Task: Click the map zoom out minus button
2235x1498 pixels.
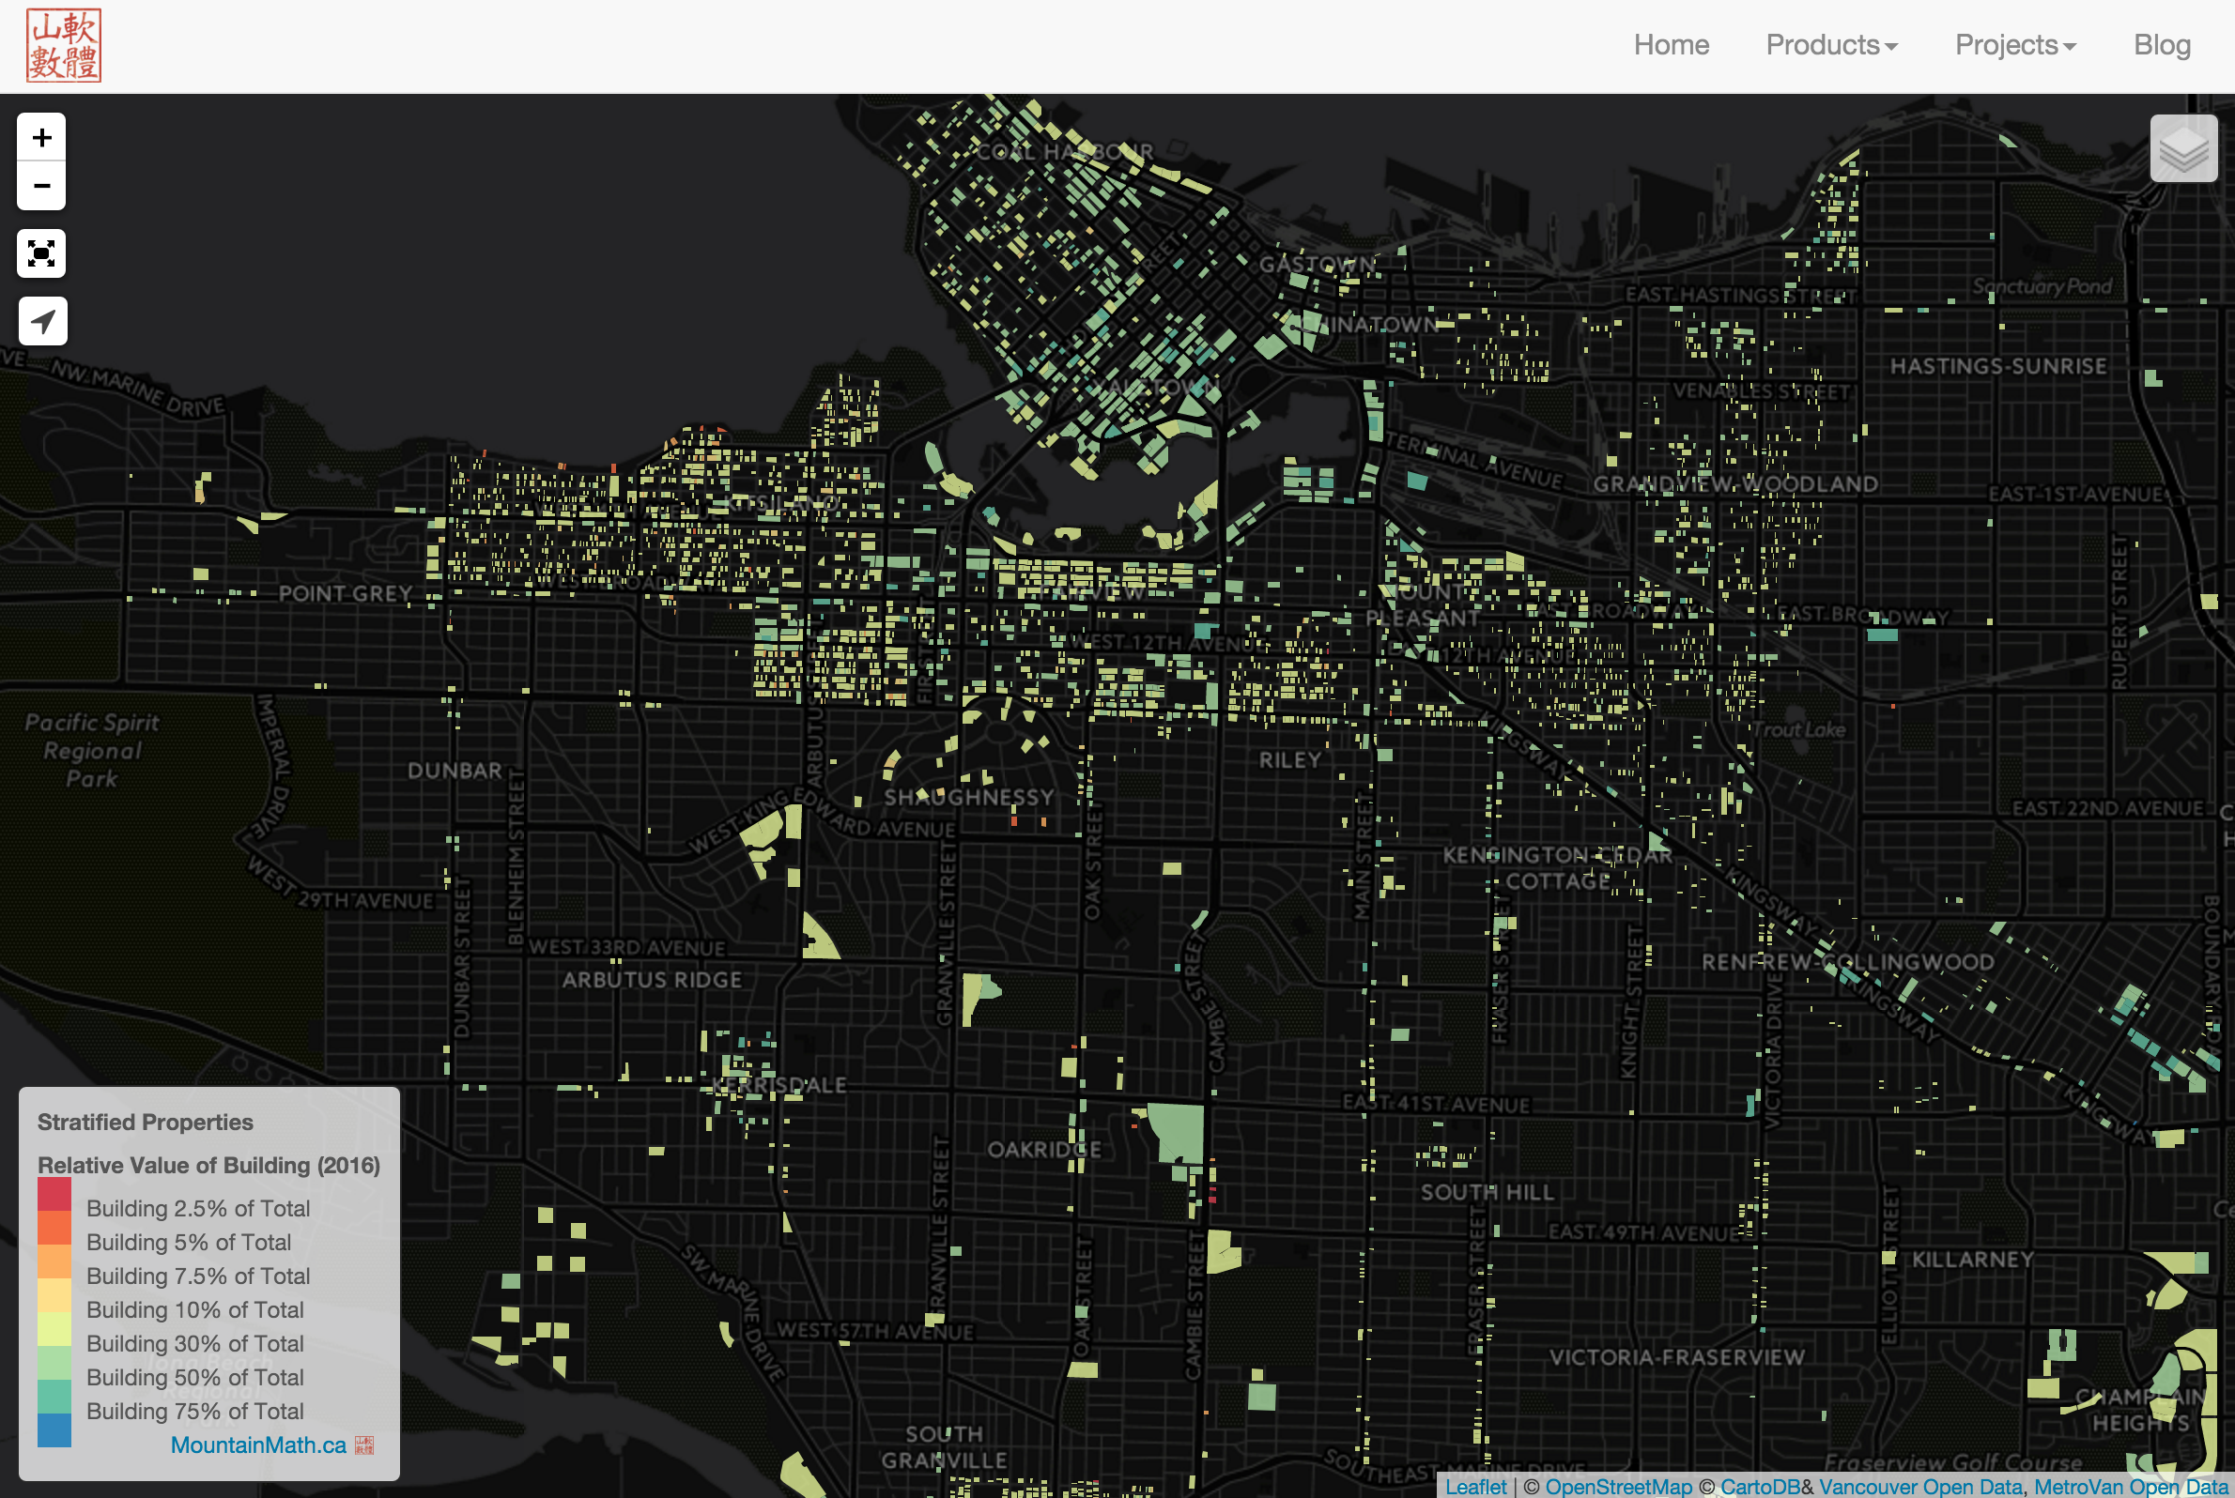Action: [41, 185]
